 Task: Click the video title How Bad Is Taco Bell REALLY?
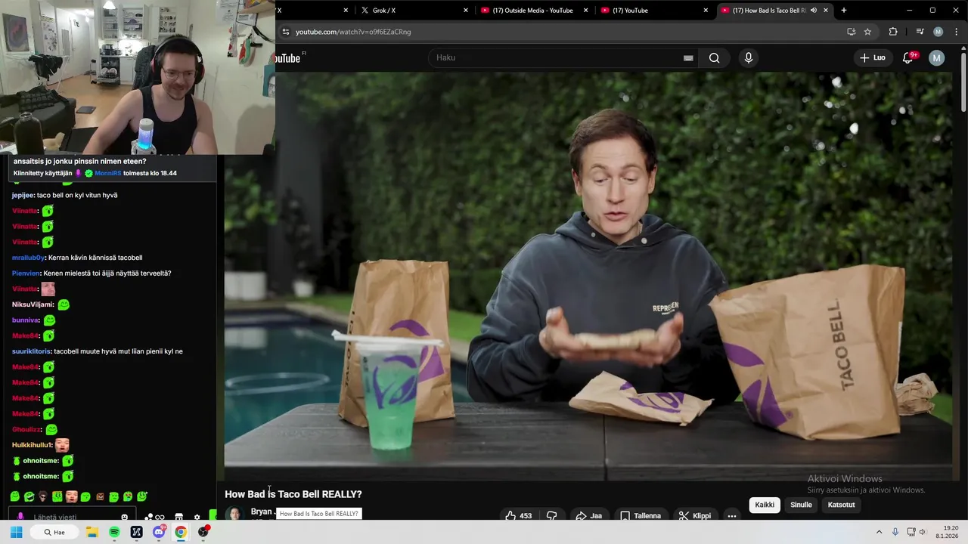tap(293, 494)
